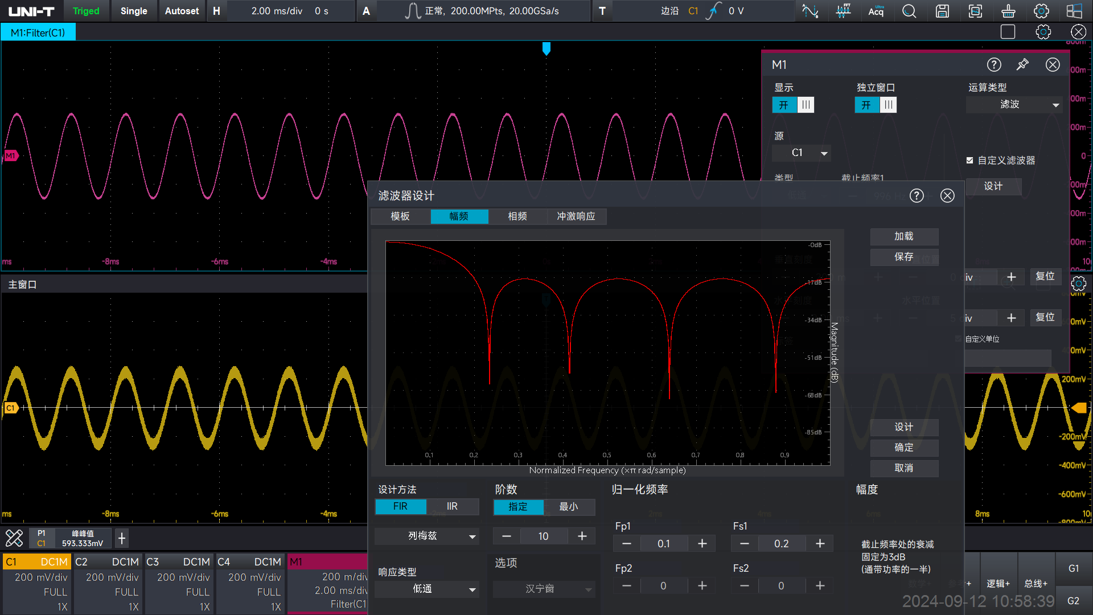Expand 响应类型 低通 (low-pass) dropdown
The height and width of the screenshot is (615, 1093).
click(428, 589)
